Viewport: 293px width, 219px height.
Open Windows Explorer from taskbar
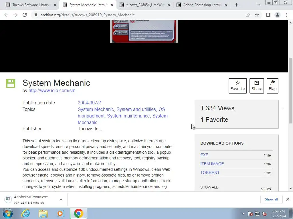(43, 213)
